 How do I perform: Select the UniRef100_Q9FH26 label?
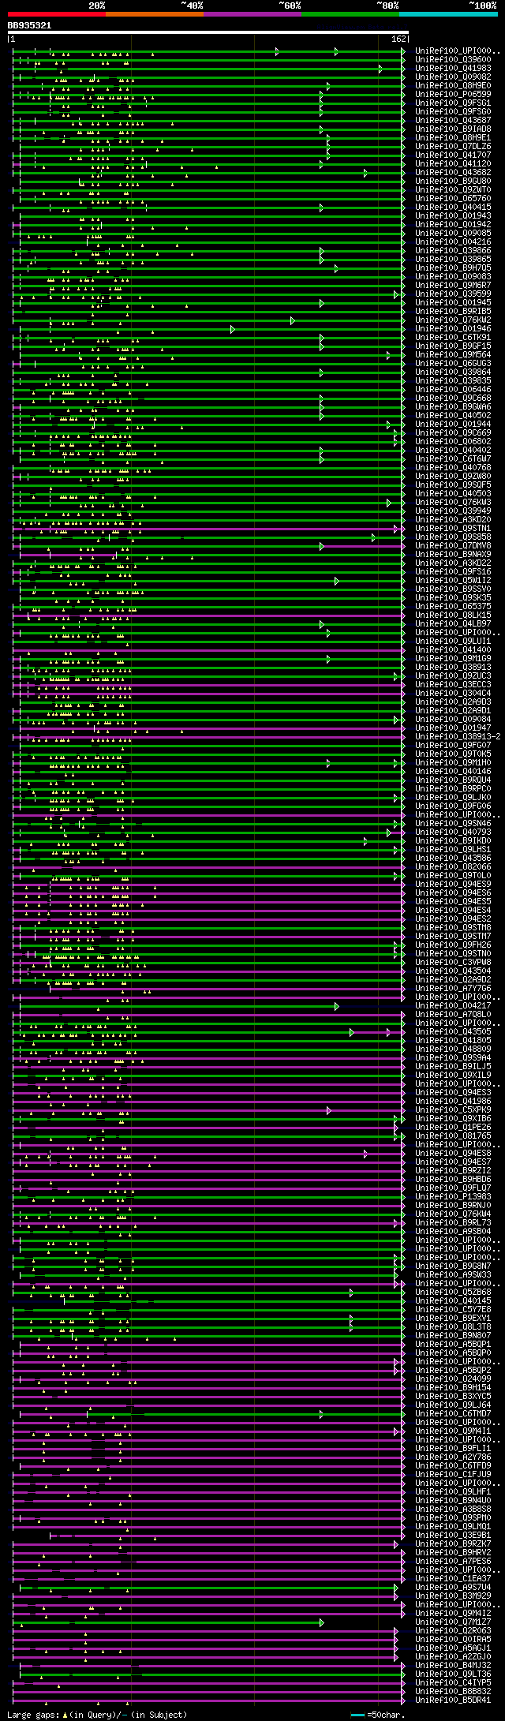453,945
